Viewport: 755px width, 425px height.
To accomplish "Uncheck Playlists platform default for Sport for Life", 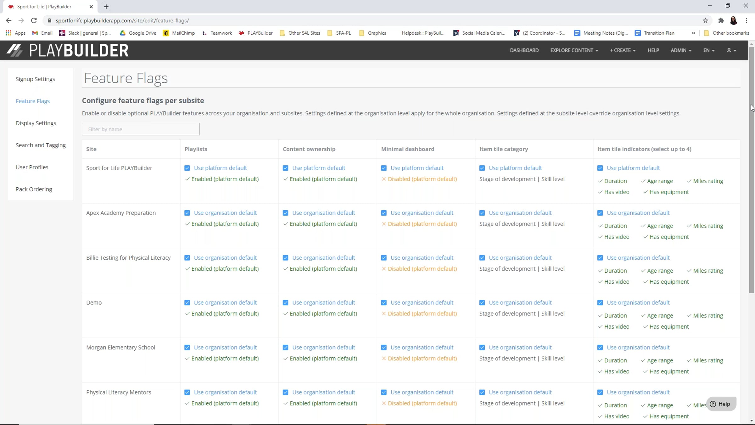I will coord(187,168).
